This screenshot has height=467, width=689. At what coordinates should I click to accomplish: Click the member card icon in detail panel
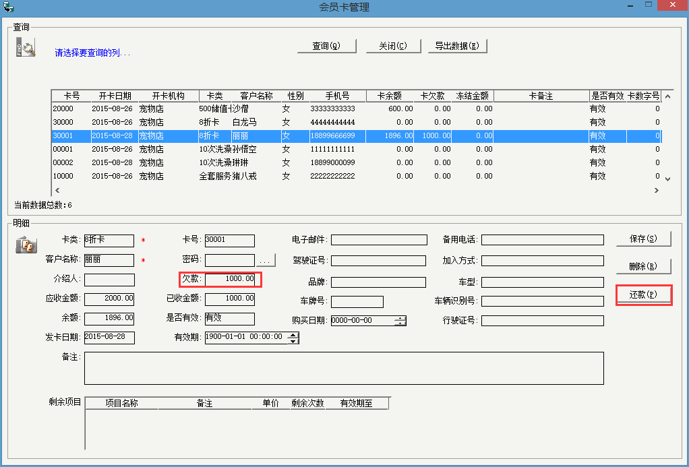coord(26,245)
